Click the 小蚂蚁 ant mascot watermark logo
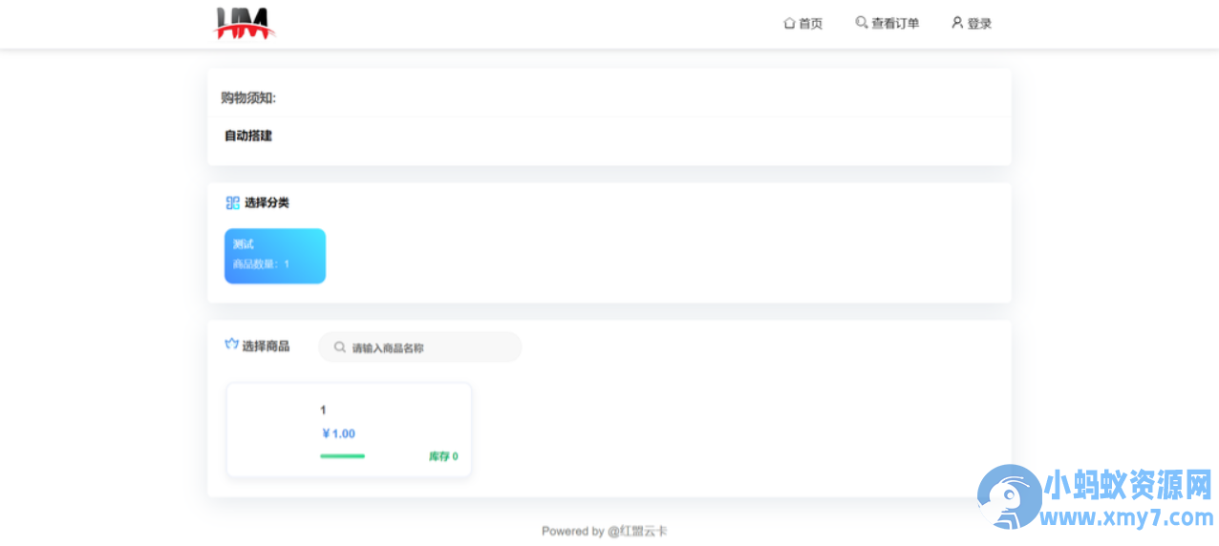Screen dimensions: 1219x546 click(x=1010, y=497)
